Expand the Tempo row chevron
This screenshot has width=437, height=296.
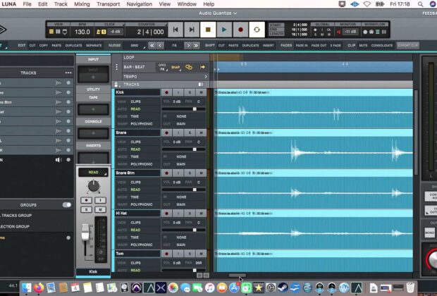pos(206,76)
